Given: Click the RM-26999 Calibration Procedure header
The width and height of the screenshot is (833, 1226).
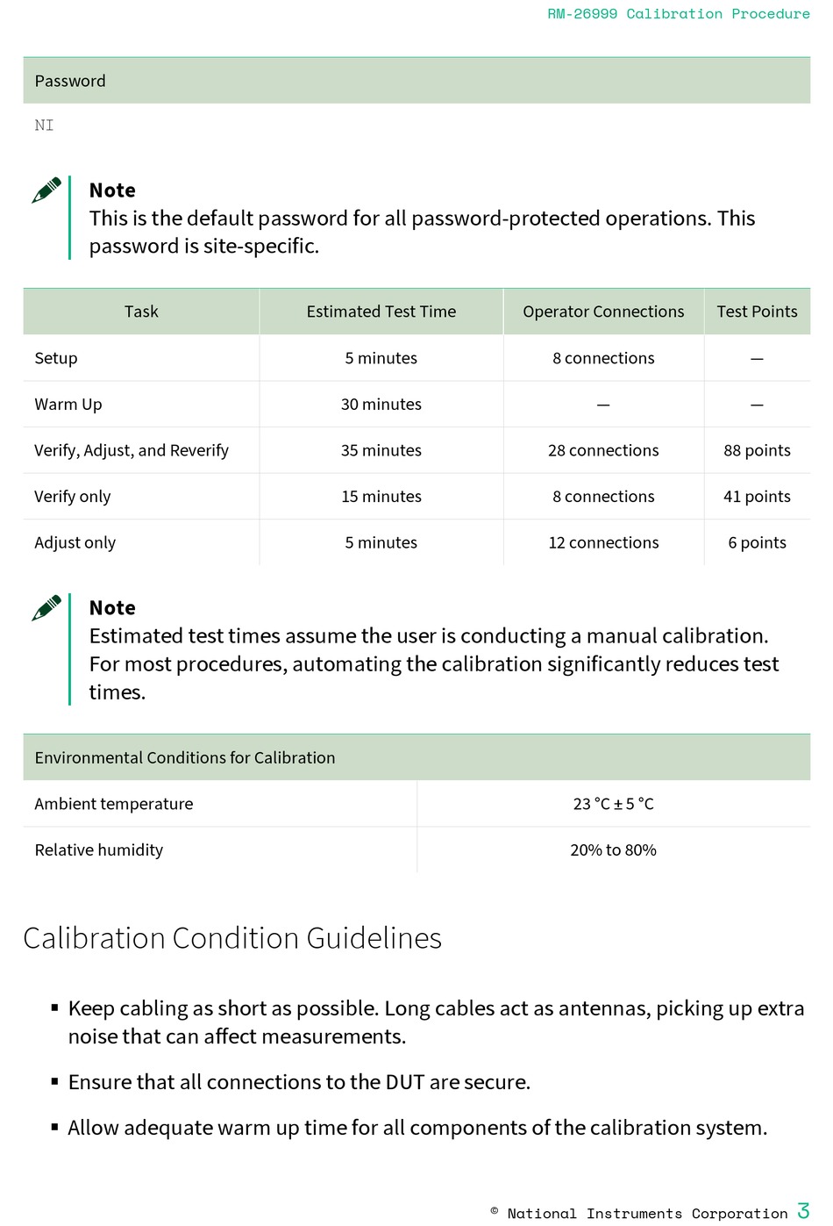Looking at the screenshot, I should (x=679, y=14).
